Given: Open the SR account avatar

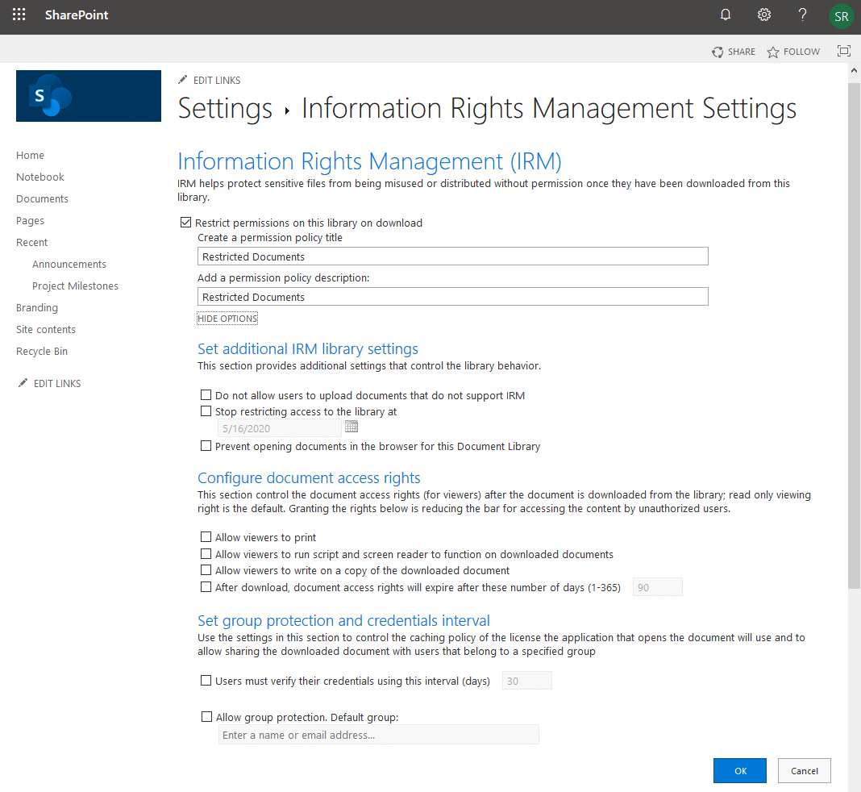Looking at the screenshot, I should pyautogui.click(x=841, y=15).
